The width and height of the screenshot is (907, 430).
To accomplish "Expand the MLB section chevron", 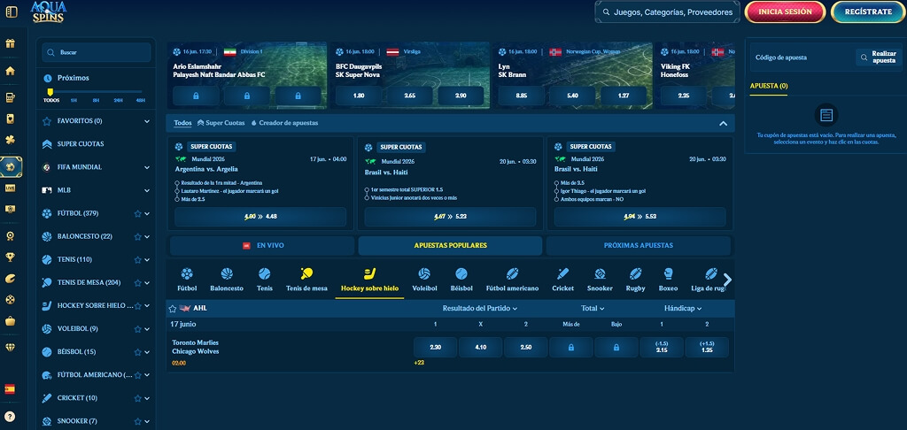I will point(147,190).
